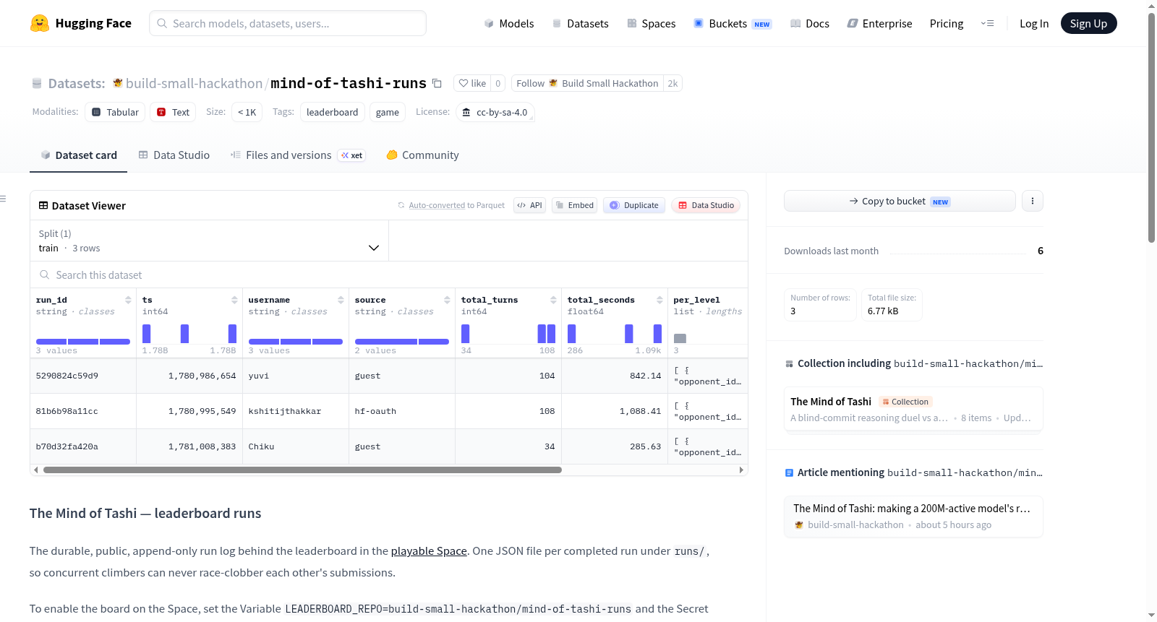Image resolution: width=1157 pixels, height=622 pixels.
Task: Open the 2k followers count
Action: pyautogui.click(x=673, y=83)
